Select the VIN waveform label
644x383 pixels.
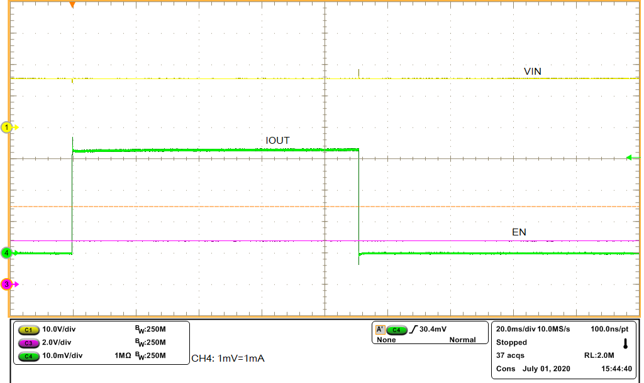533,71
